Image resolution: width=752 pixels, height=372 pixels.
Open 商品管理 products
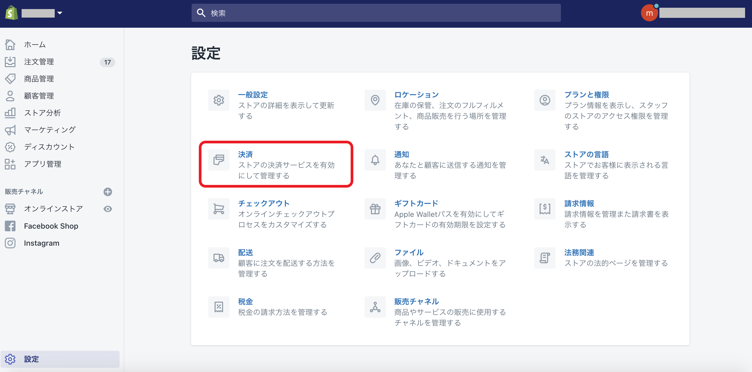(x=39, y=79)
